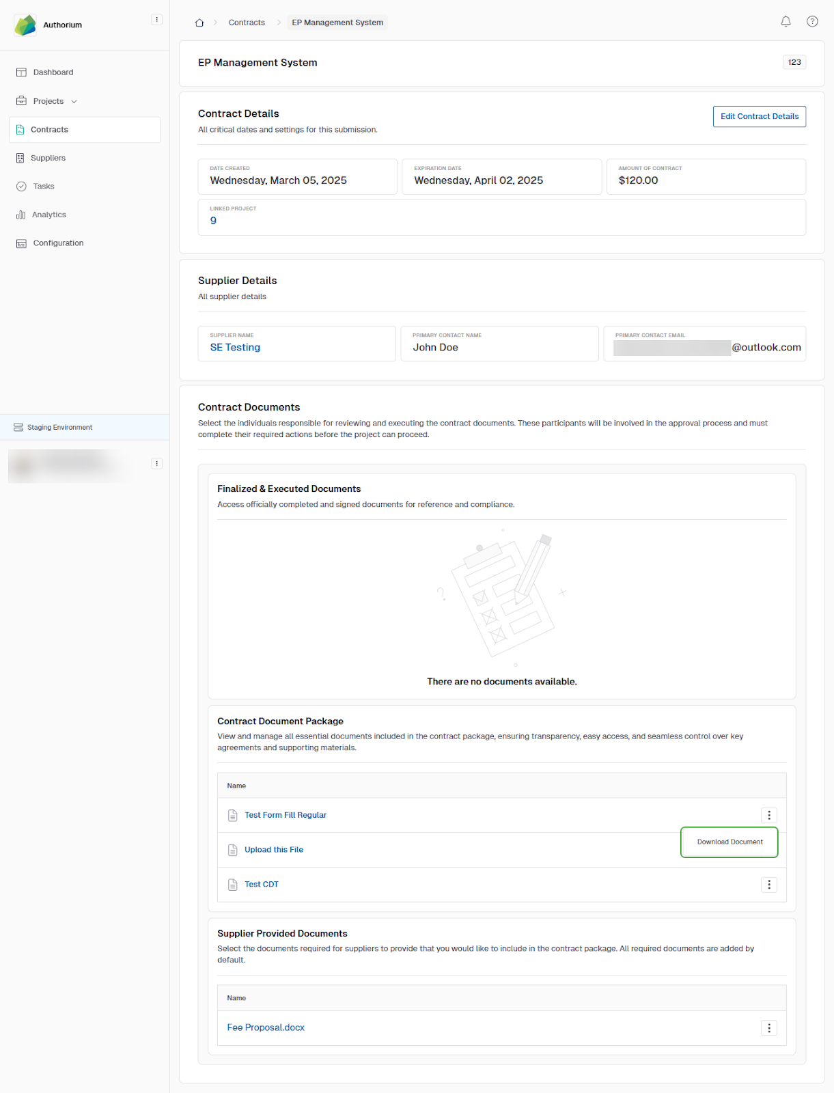Screen dimensions: 834x1093
Task: Open actions menu for Fee Proposal.docx
Action: 768,1028
